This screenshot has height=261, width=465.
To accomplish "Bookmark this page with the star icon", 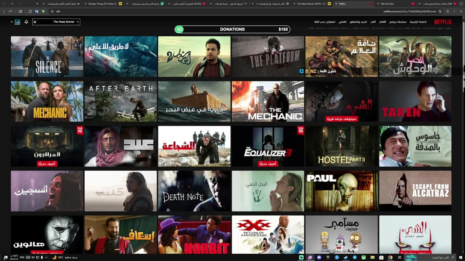I will coord(52,11).
